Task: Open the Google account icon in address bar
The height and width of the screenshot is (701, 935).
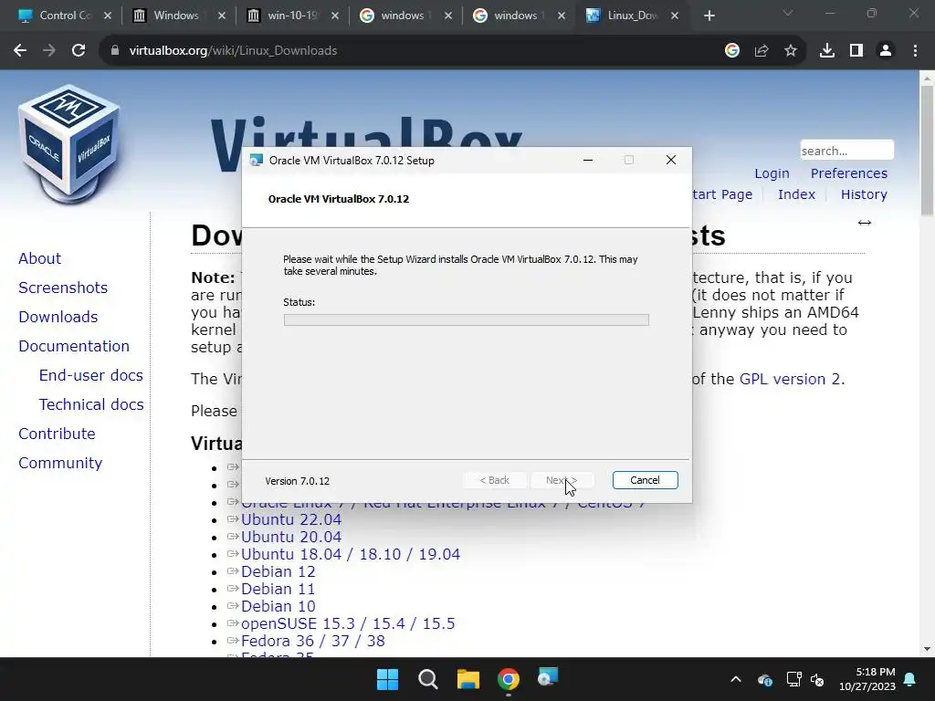Action: (732, 51)
